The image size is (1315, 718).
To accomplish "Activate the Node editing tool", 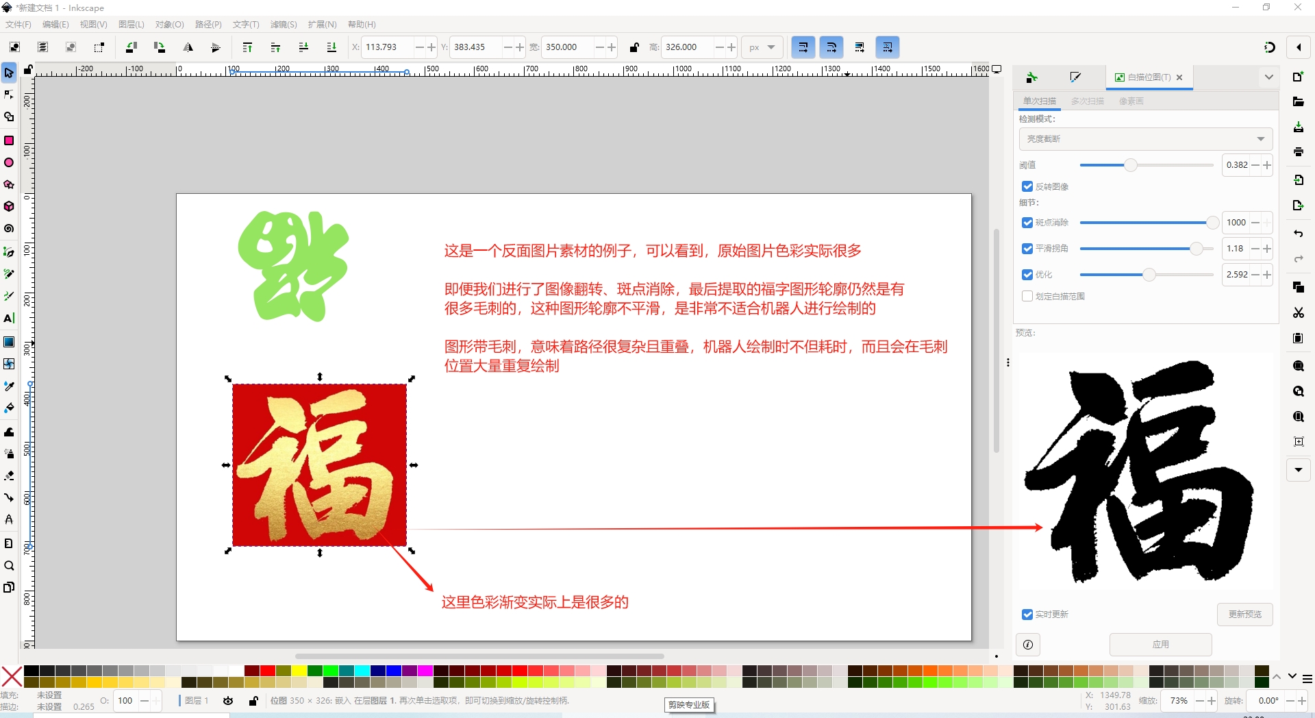I will click(x=9, y=95).
